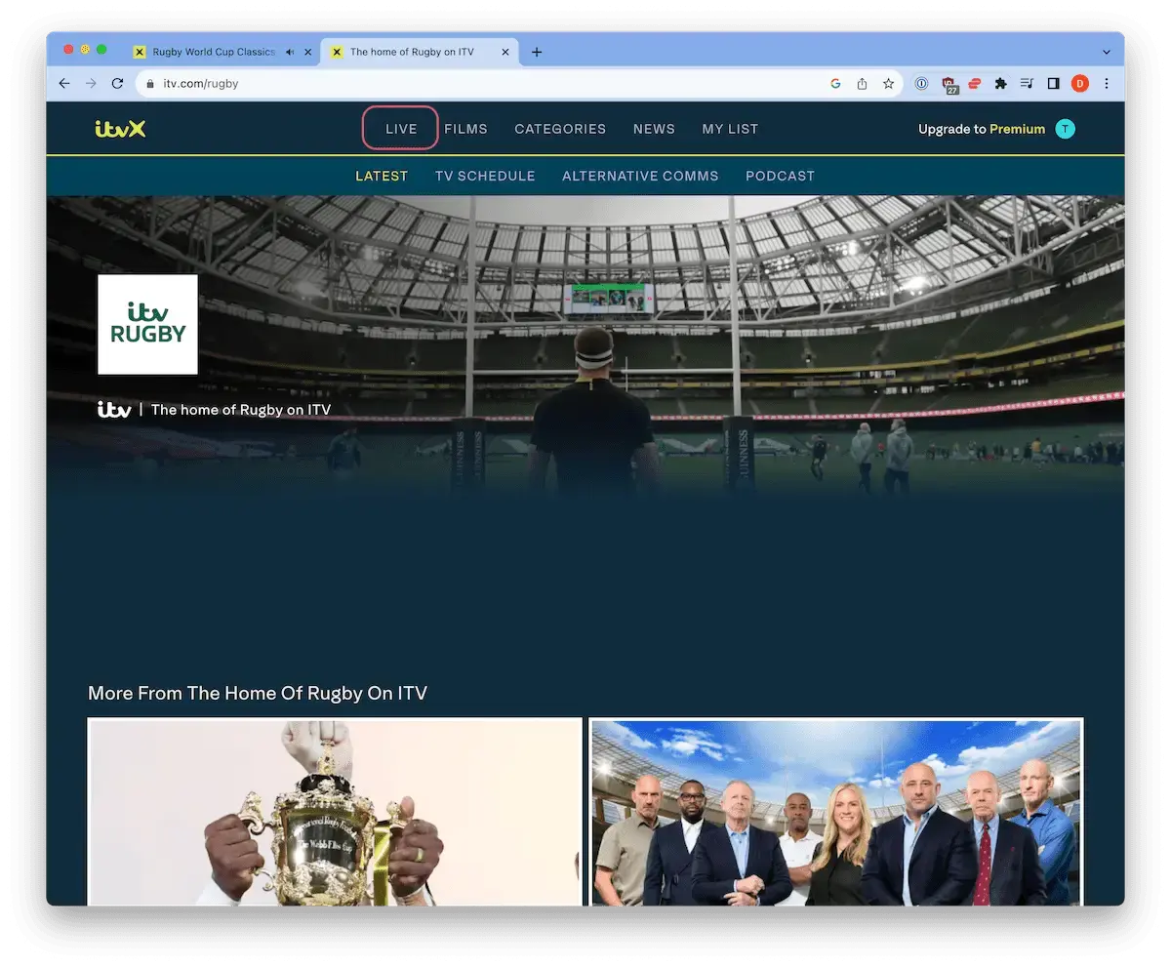Open the FILMS navigation item
This screenshot has height=967, width=1171.
[465, 129]
